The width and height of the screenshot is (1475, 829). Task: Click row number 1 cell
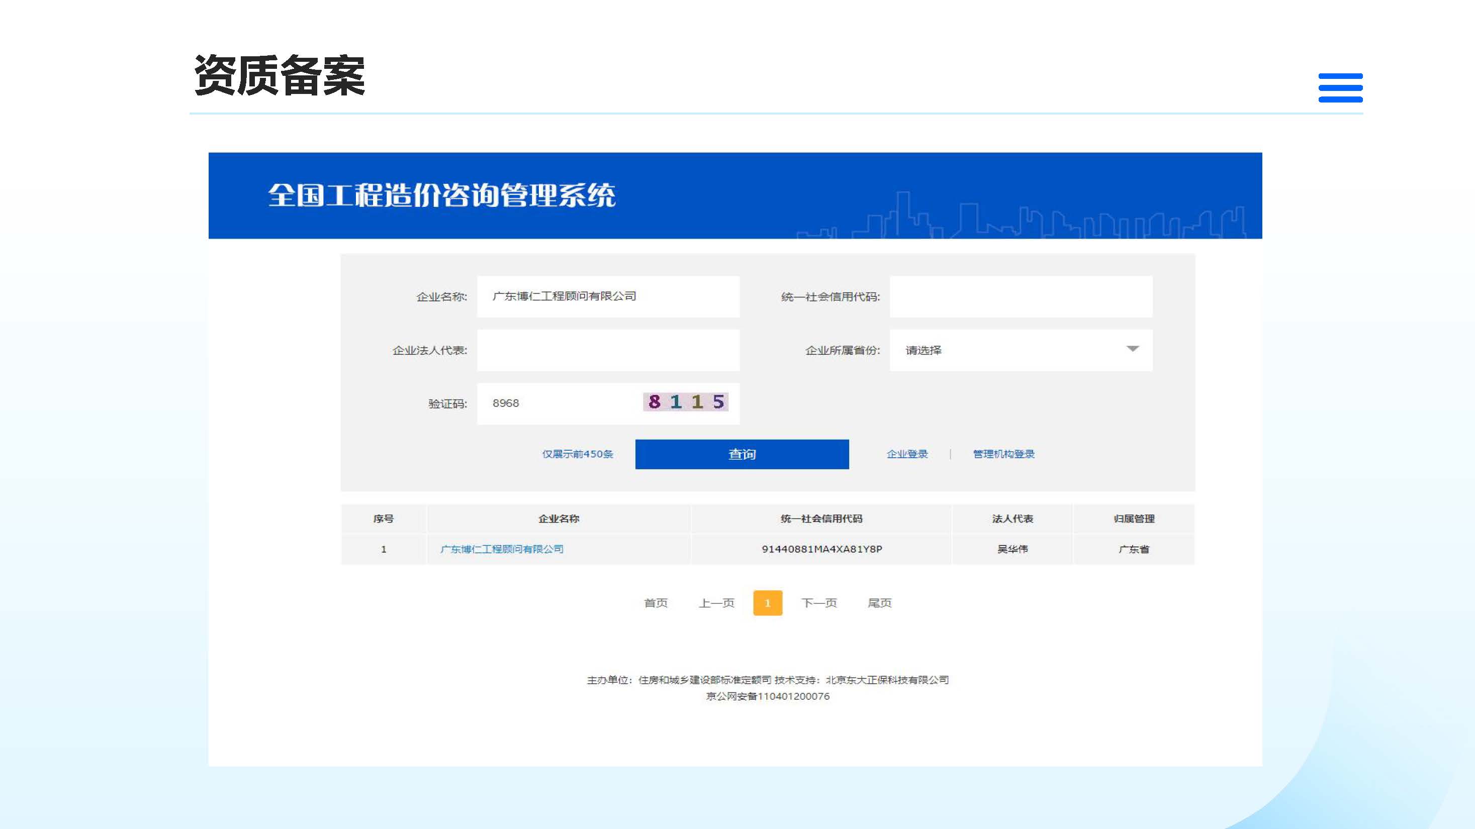pos(384,549)
